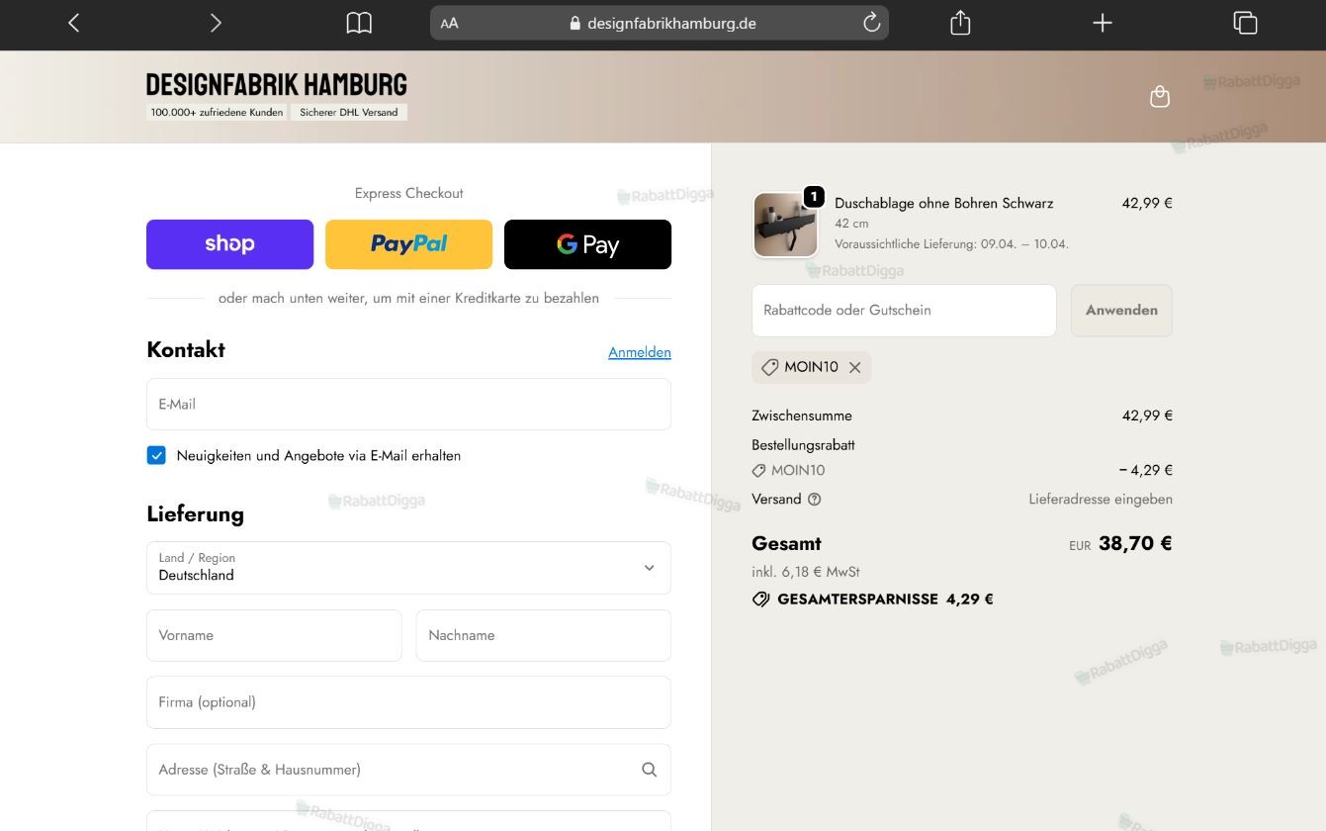Screen dimensions: 1326x831
Task: Click the Gesamtersparnisse 4,29 € line
Action: (872, 600)
